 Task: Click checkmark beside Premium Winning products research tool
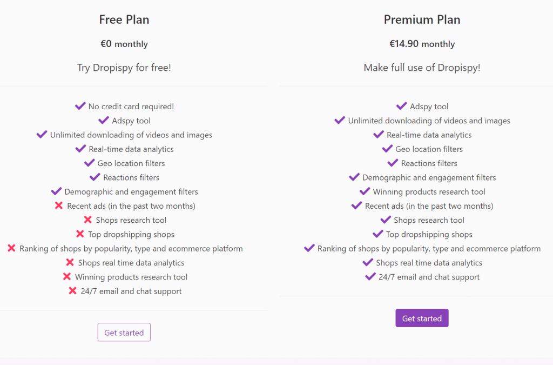365,191
